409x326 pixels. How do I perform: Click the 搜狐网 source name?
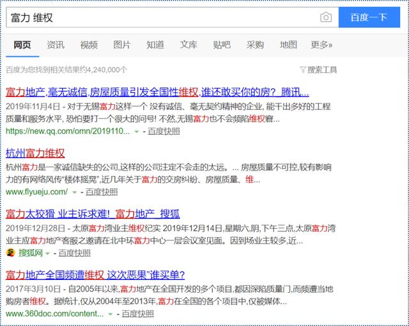tap(31, 253)
